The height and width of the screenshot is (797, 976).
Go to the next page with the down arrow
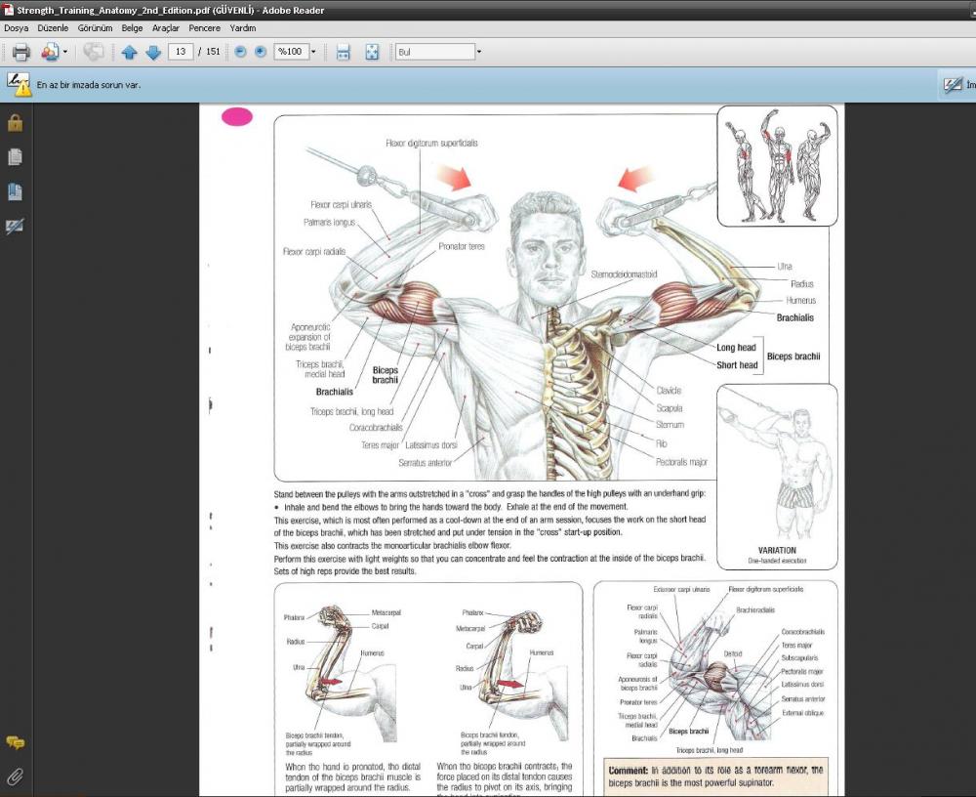point(153,53)
